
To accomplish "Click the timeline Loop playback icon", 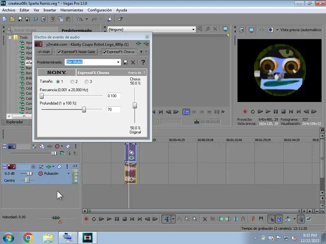I will (94, 219).
